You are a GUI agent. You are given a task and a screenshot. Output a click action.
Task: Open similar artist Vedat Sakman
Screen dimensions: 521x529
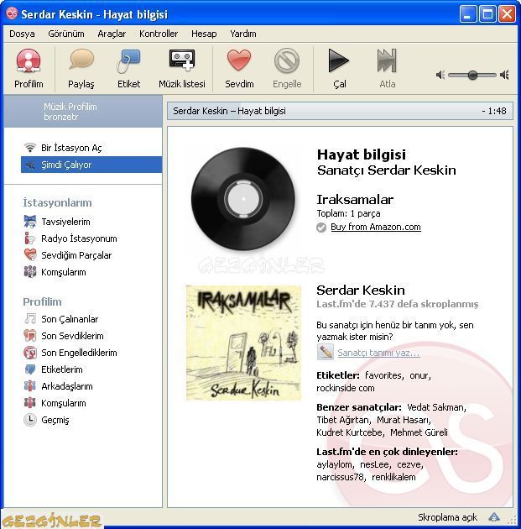[435, 407]
